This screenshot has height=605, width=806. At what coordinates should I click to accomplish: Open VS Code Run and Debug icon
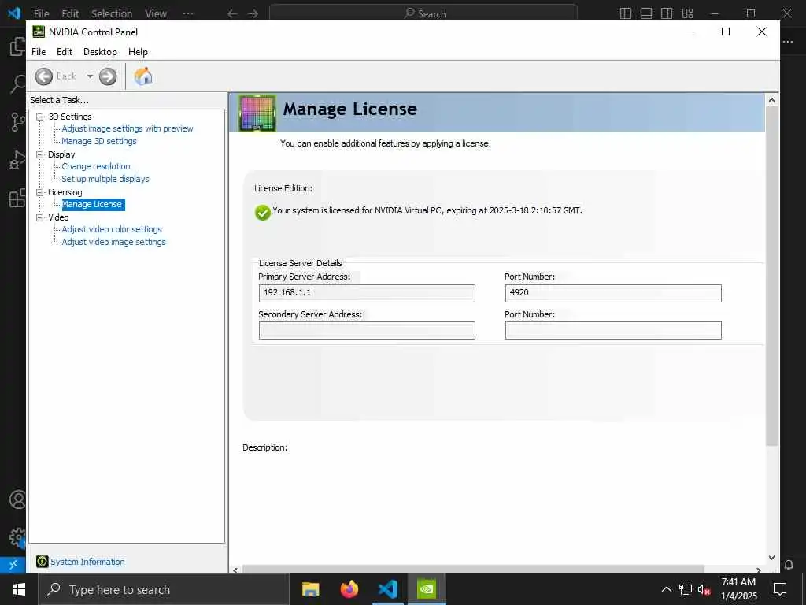coord(17,160)
